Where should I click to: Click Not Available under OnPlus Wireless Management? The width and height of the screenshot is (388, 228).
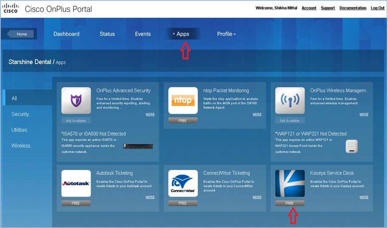pyautogui.click(x=290, y=120)
